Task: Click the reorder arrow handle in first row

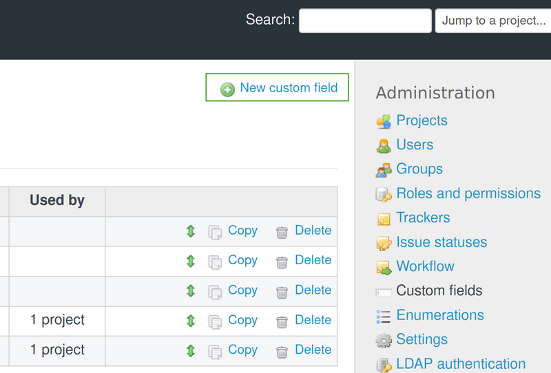Action: 191,231
